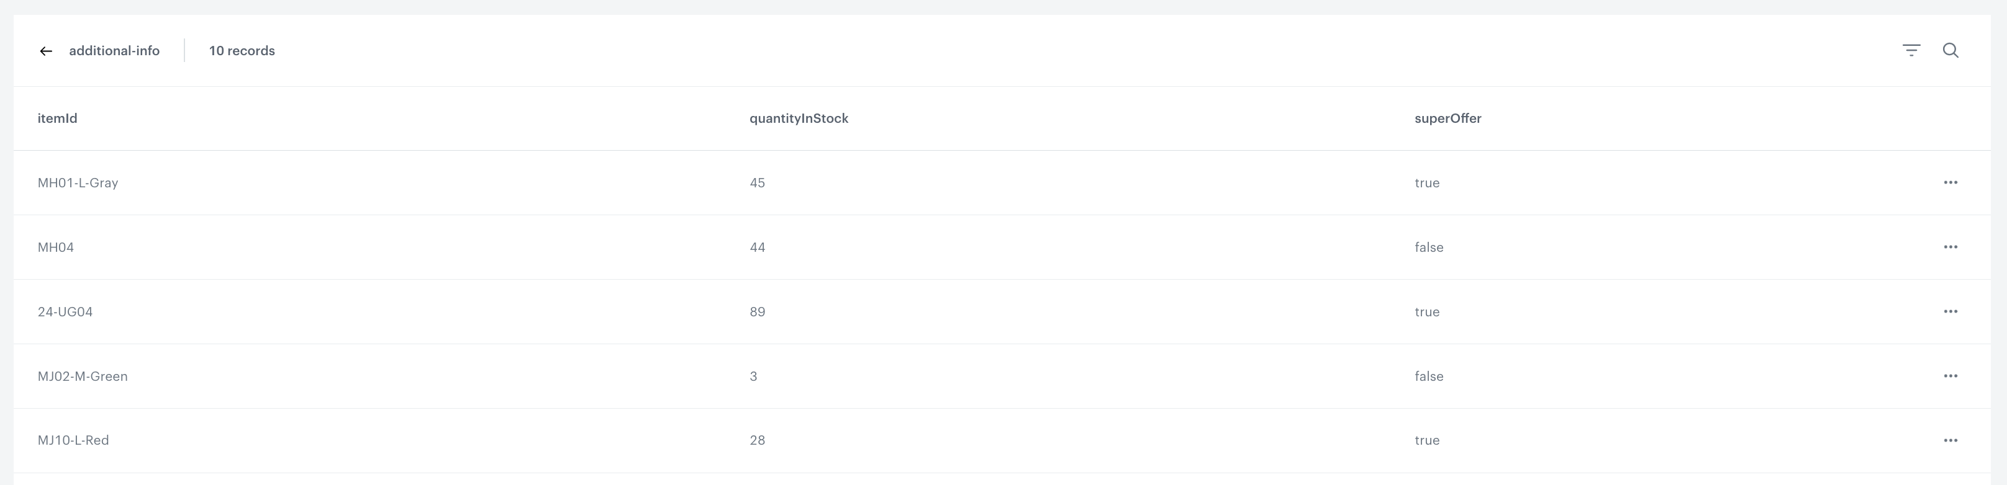Open more options for 24-UG04 row
The width and height of the screenshot is (2007, 485).
[x=1950, y=311]
